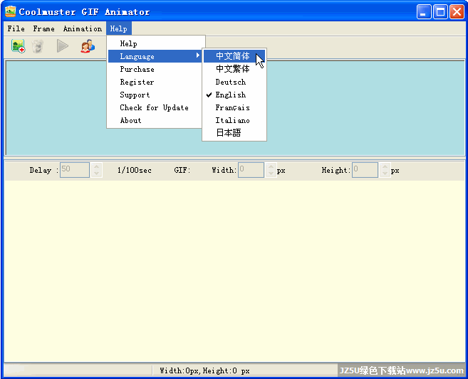The width and height of the screenshot is (468, 379).
Task: Click the "1/100sec" delay unit label
Action: pos(135,170)
